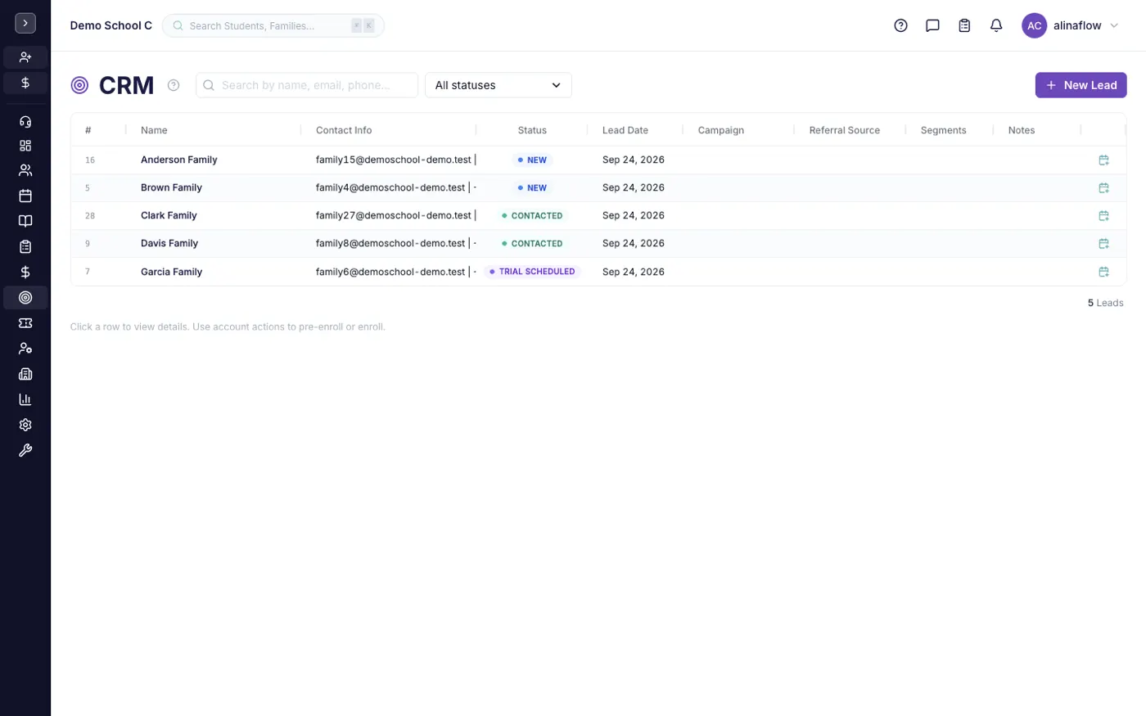
Task: Click the Segments column header
Action: click(x=943, y=130)
